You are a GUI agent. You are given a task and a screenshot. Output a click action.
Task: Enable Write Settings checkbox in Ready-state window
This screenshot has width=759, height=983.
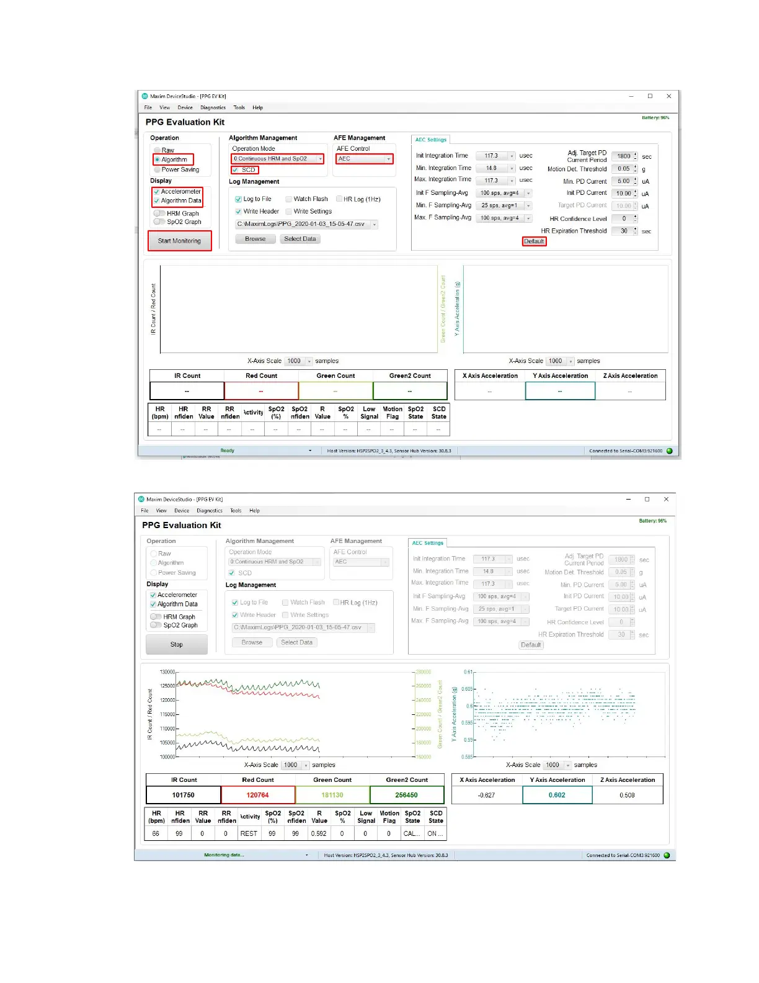point(289,212)
